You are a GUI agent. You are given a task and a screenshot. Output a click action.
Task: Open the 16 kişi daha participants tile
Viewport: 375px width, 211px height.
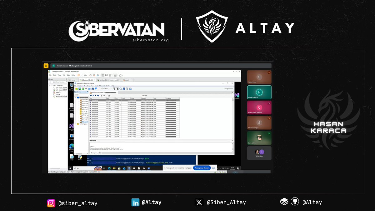[259, 153]
